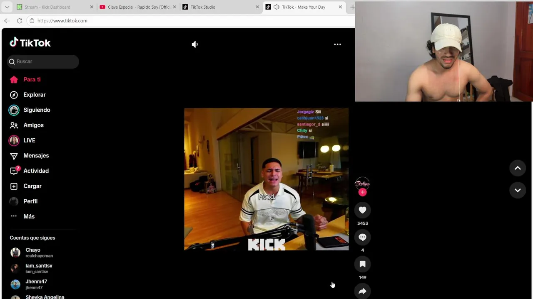Like the video with the heart icon
The width and height of the screenshot is (533, 299).
click(x=362, y=210)
